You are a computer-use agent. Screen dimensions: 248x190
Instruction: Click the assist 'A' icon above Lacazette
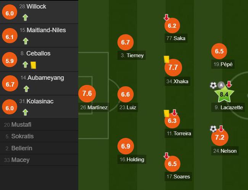pyautogui.click(x=221, y=85)
